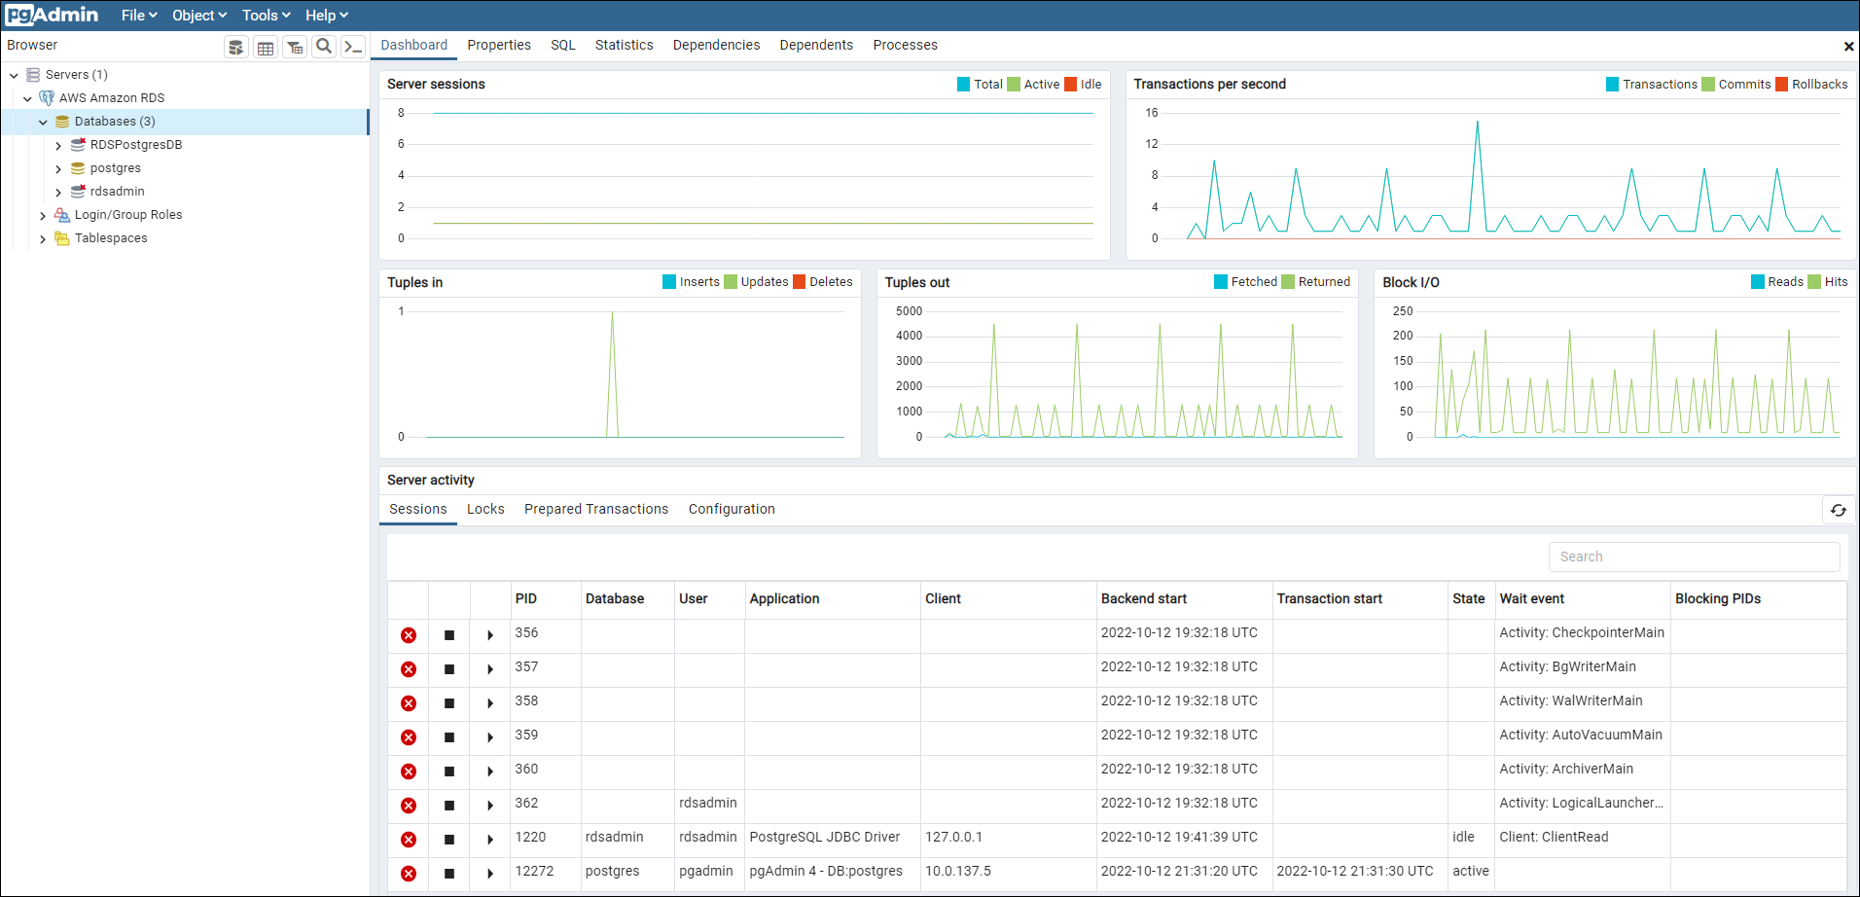1860x897 pixels.
Task: Open the File menu
Action: point(139,16)
